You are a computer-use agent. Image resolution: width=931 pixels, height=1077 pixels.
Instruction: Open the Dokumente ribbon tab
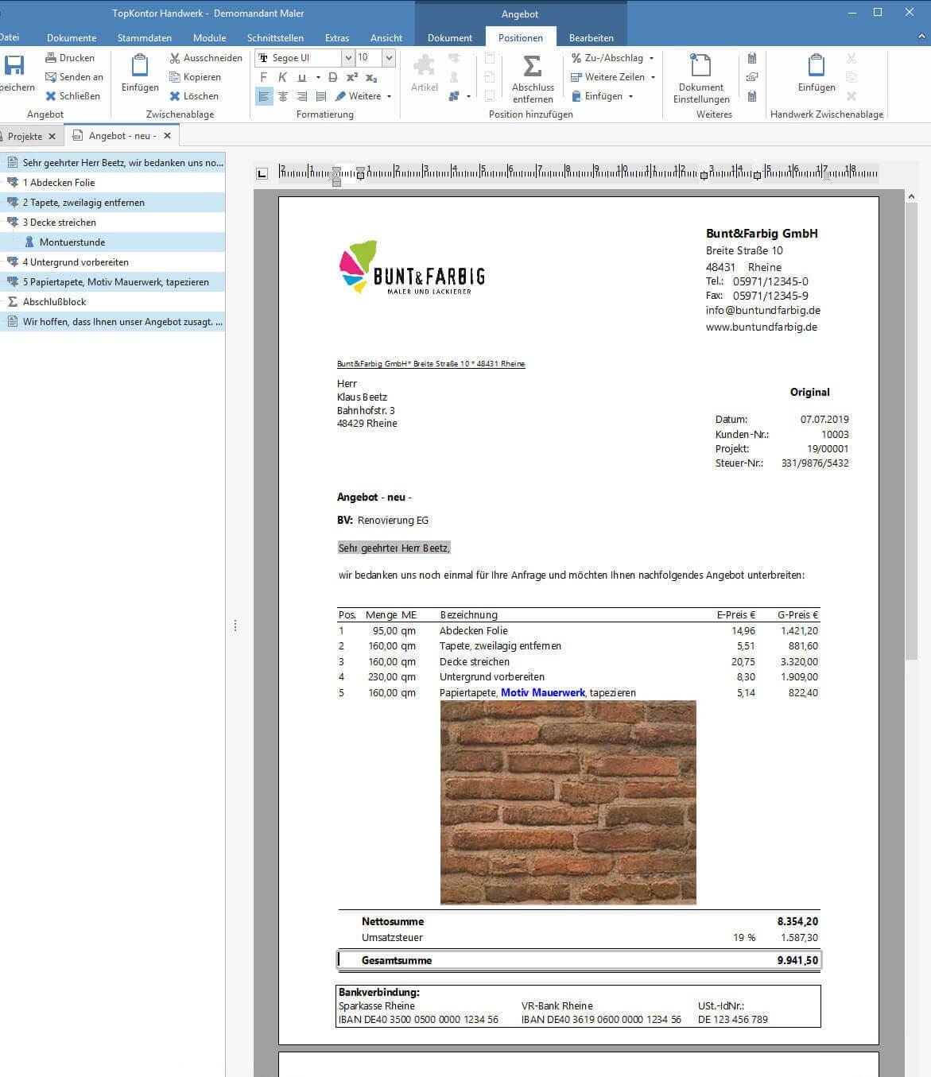[x=72, y=37]
